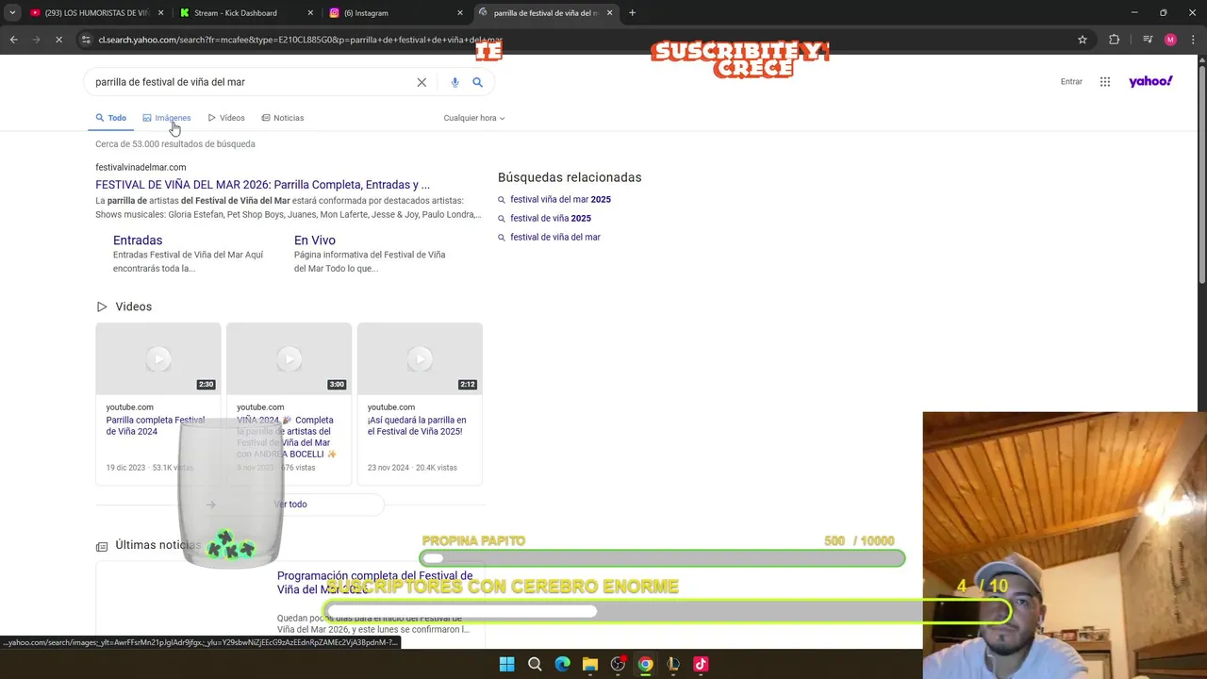Open related search festival de viña 2025

coord(551,218)
